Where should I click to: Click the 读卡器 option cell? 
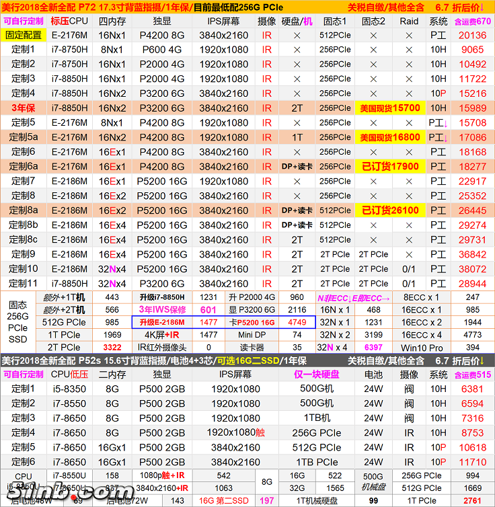252,348
